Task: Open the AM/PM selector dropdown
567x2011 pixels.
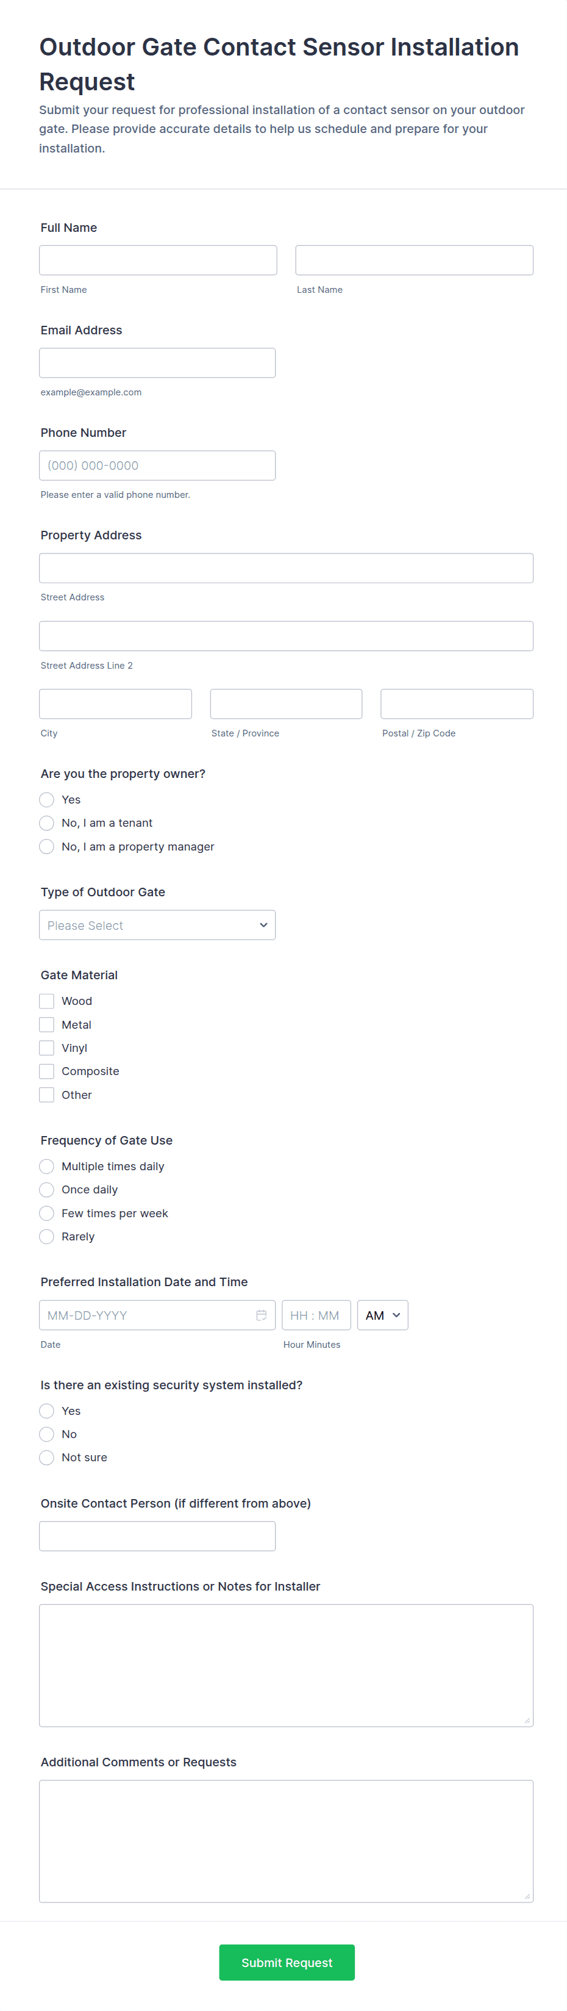Action: pyautogui.click(x=382, y=1315)
